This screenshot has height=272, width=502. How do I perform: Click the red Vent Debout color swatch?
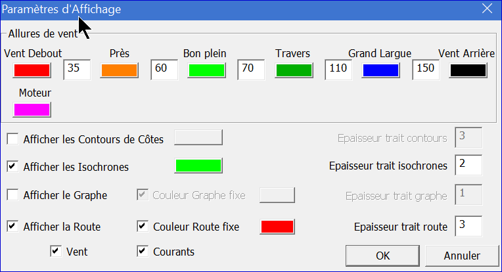32,70
